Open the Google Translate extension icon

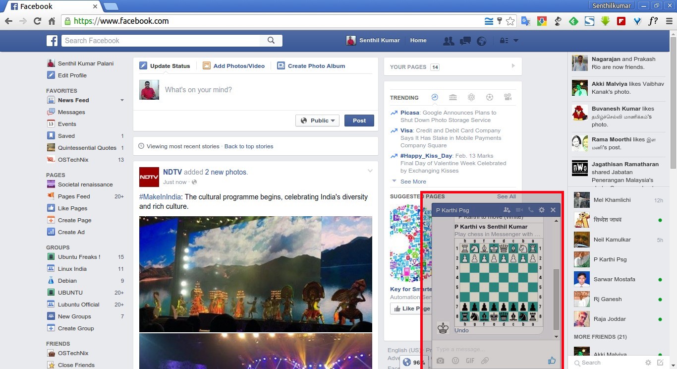tap(526, 21)
